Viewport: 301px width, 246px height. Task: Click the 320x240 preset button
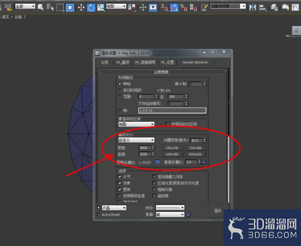coord(172,148)
